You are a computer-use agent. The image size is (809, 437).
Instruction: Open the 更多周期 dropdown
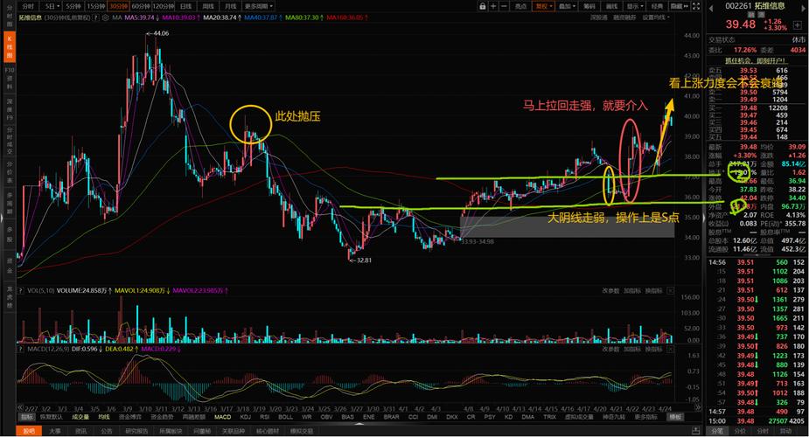tap(259, 6)
